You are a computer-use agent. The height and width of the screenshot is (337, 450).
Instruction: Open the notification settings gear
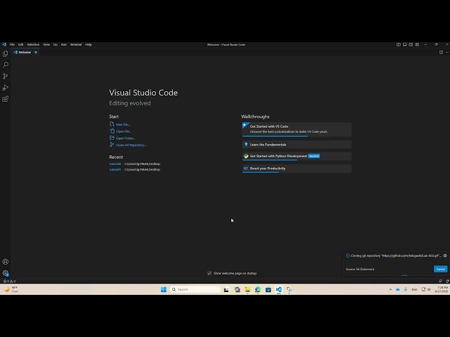pyautogui.click(x=445, y=256)
